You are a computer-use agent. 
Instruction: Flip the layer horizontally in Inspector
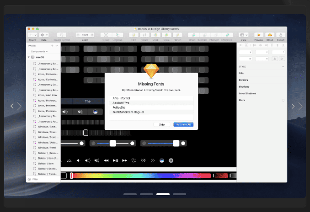275,58
